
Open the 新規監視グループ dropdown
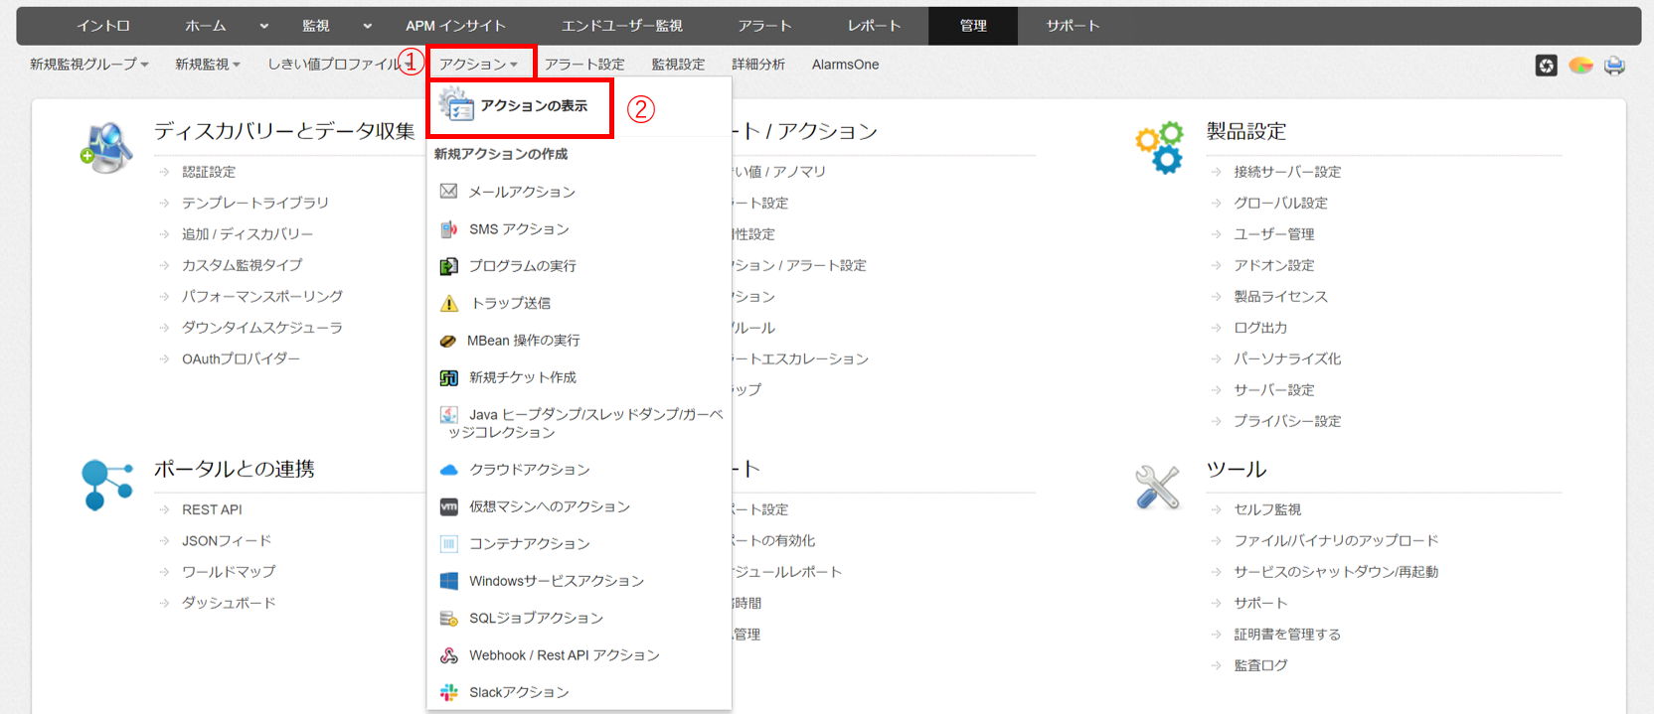[89, 65]
